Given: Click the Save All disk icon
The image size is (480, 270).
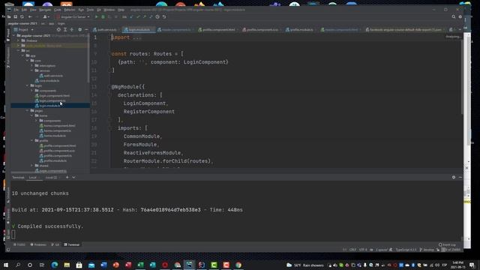Looking at the screenshot, I should (15, 16).
